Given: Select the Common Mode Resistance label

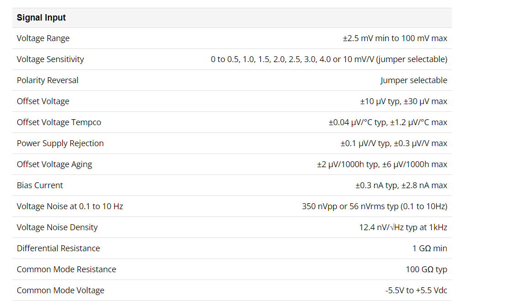Looking at the screenshot, I should coord(66,269).
